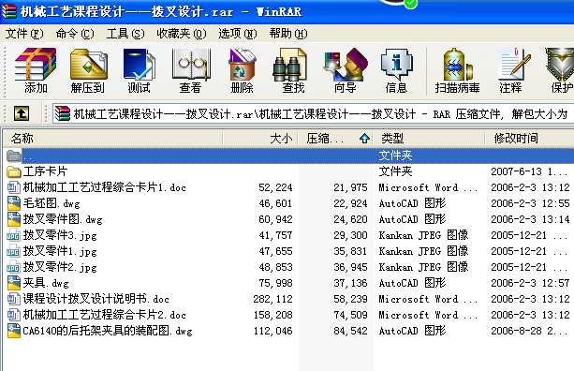Select file name 夹具.dwg
This screenshot has width=574, height=371.
point(46,283)
